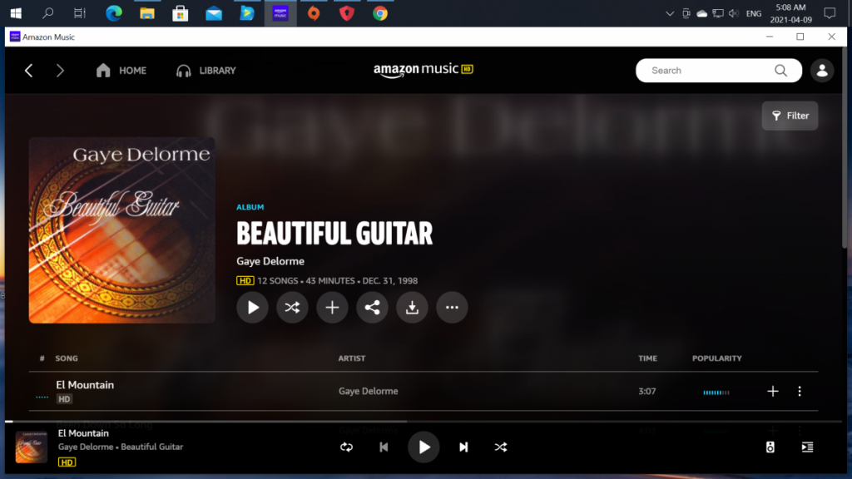Add El Mountain track with its plus icon
This screenshot has width=852, height=479.
773,391
